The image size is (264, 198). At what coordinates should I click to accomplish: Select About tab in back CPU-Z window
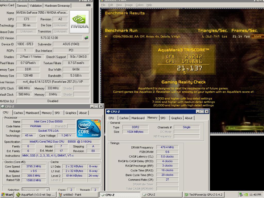(83, 113)
